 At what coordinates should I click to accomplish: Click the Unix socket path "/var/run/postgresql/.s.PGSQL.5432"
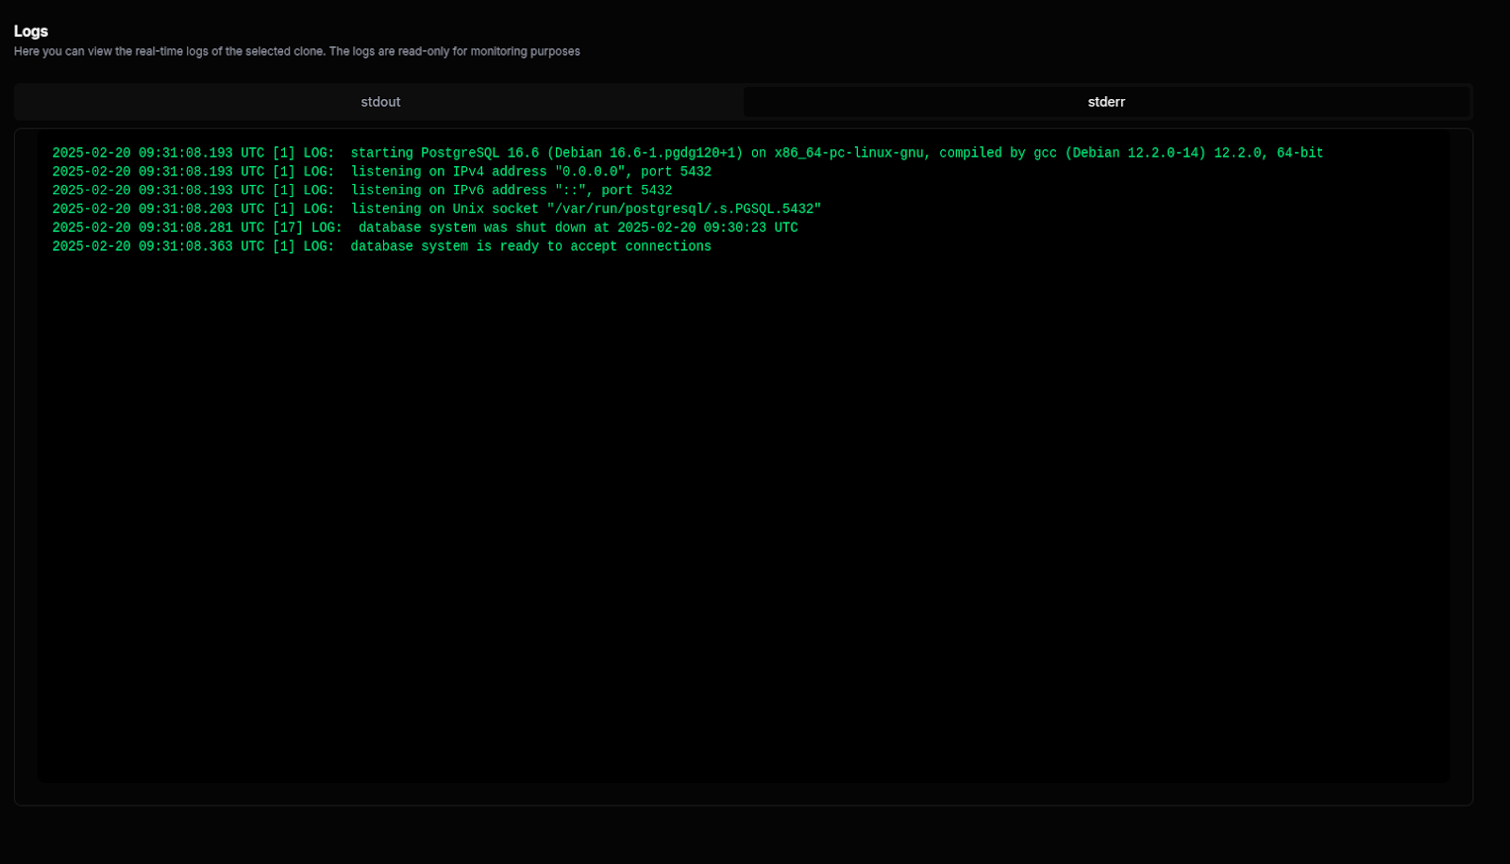click(x=683, y=209)
